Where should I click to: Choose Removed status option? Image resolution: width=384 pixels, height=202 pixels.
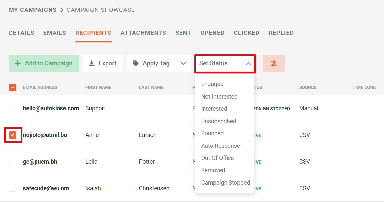213,170
